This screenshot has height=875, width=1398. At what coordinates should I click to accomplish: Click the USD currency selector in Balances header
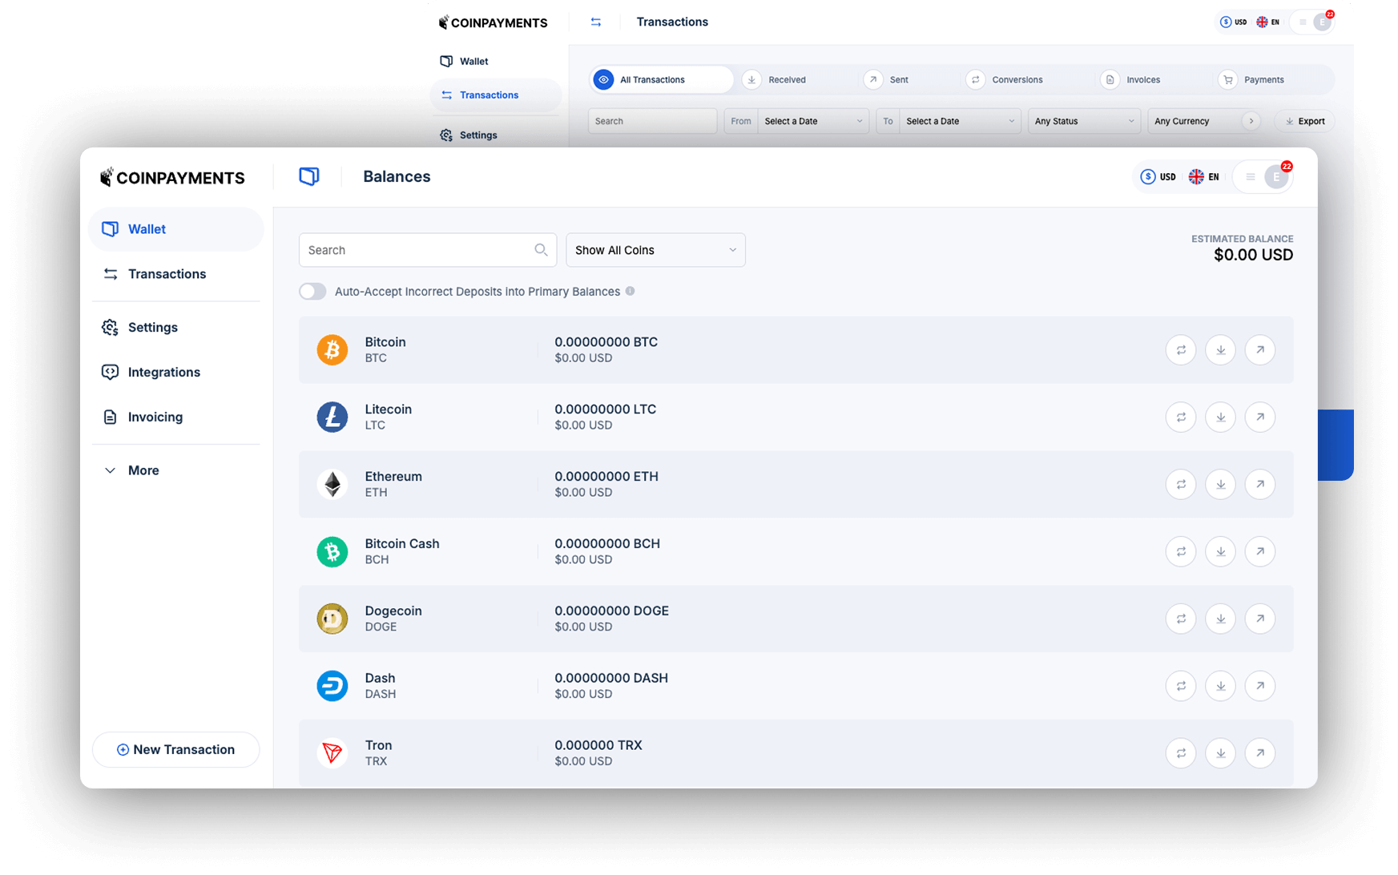pyautogui.click(x=1158, y=177)
